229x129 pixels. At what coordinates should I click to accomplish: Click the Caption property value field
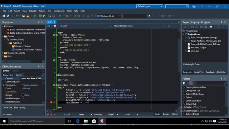(31, 78)
